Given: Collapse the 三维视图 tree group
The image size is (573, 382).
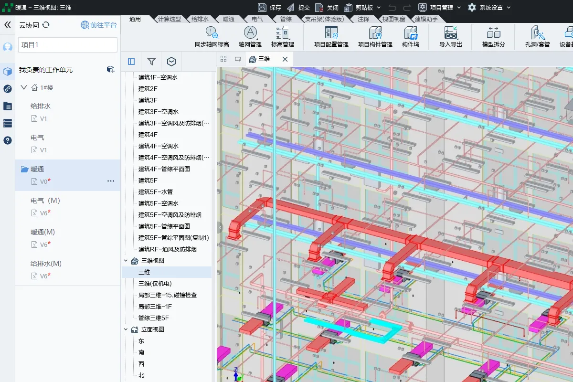Looking at the screenshot, I should (126, 261).
